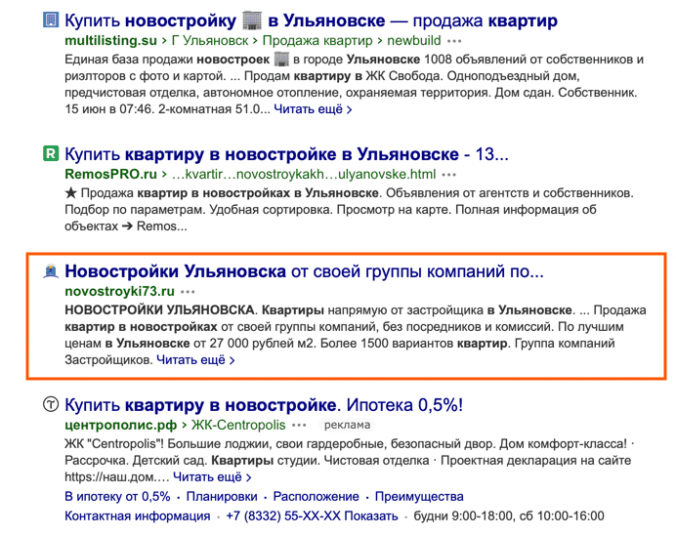Open the RemosPRO.ru result options dots
The height and width of the screenshot is (535, 676).
point(449,175)
